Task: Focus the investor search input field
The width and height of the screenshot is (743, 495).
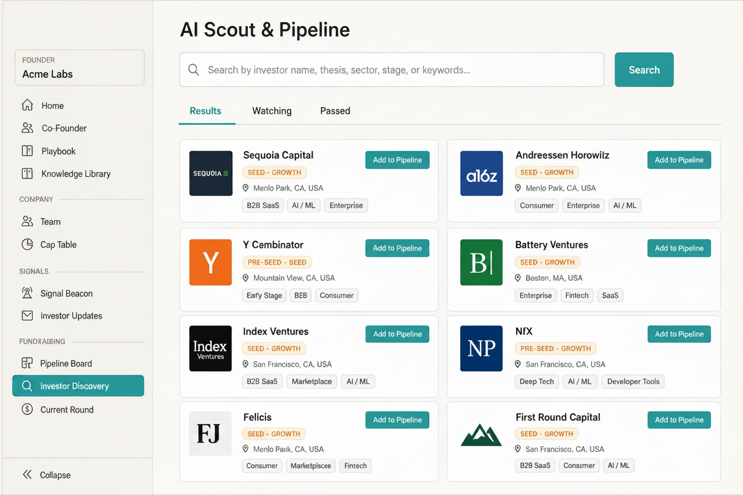Action: pyautogui.click(x=392, y=70)
